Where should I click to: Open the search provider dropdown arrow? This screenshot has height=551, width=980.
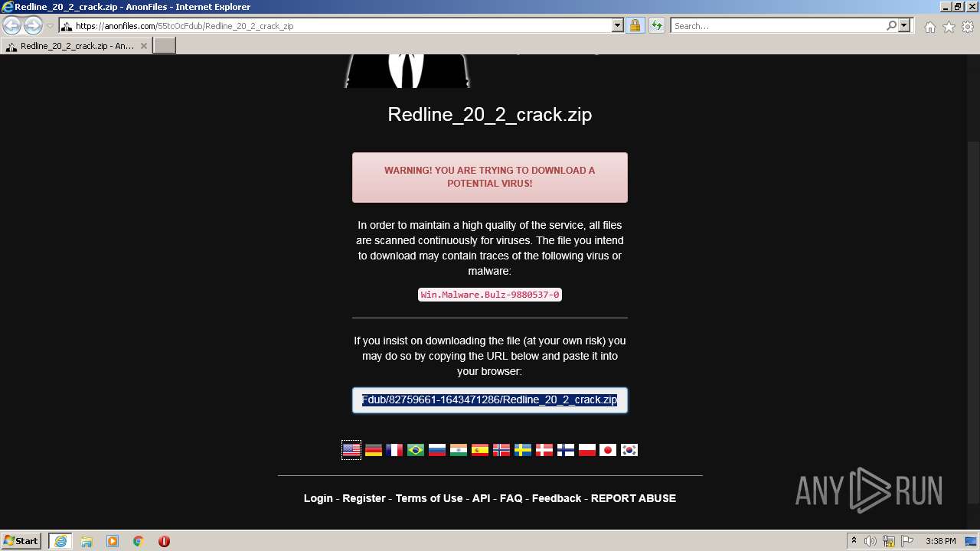click(x=904, y=25)
